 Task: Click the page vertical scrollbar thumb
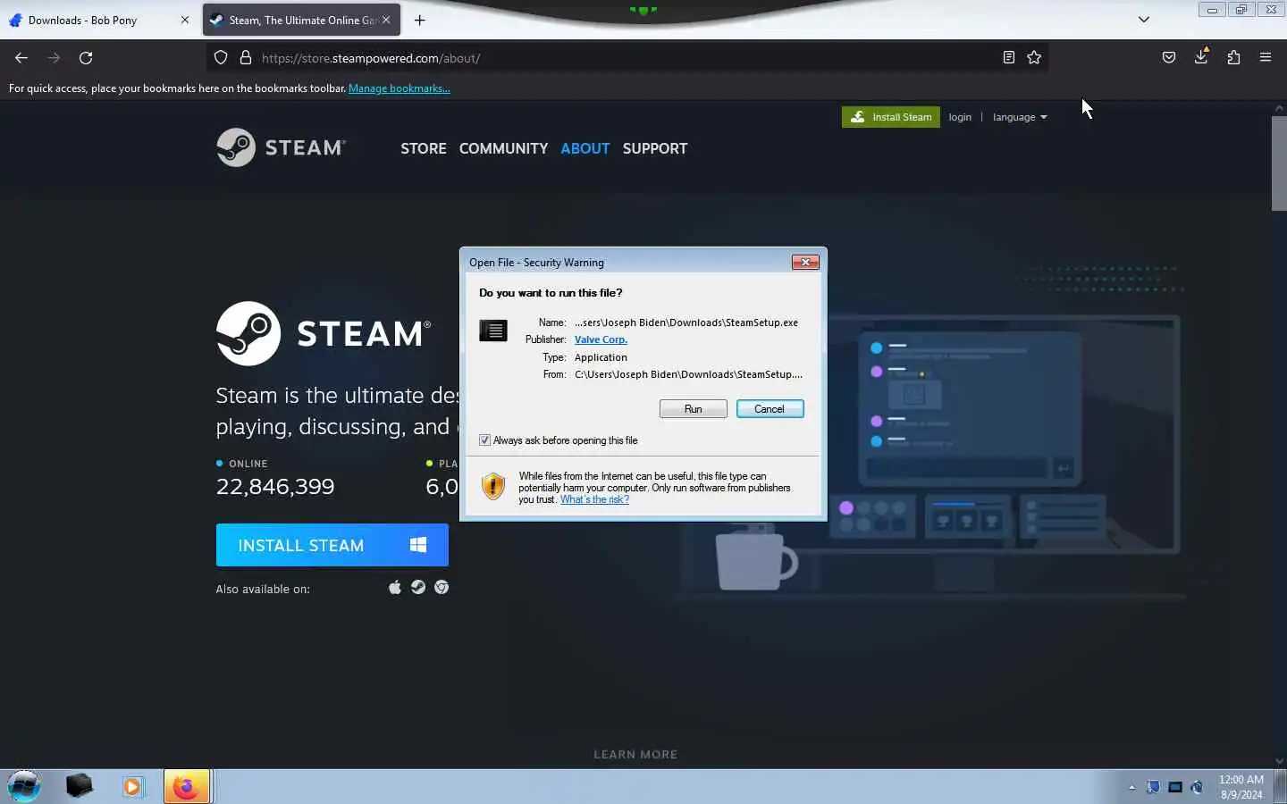coord(1279,163)
